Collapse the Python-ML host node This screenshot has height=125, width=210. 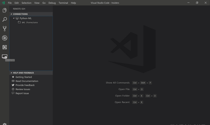click(14, 18)
